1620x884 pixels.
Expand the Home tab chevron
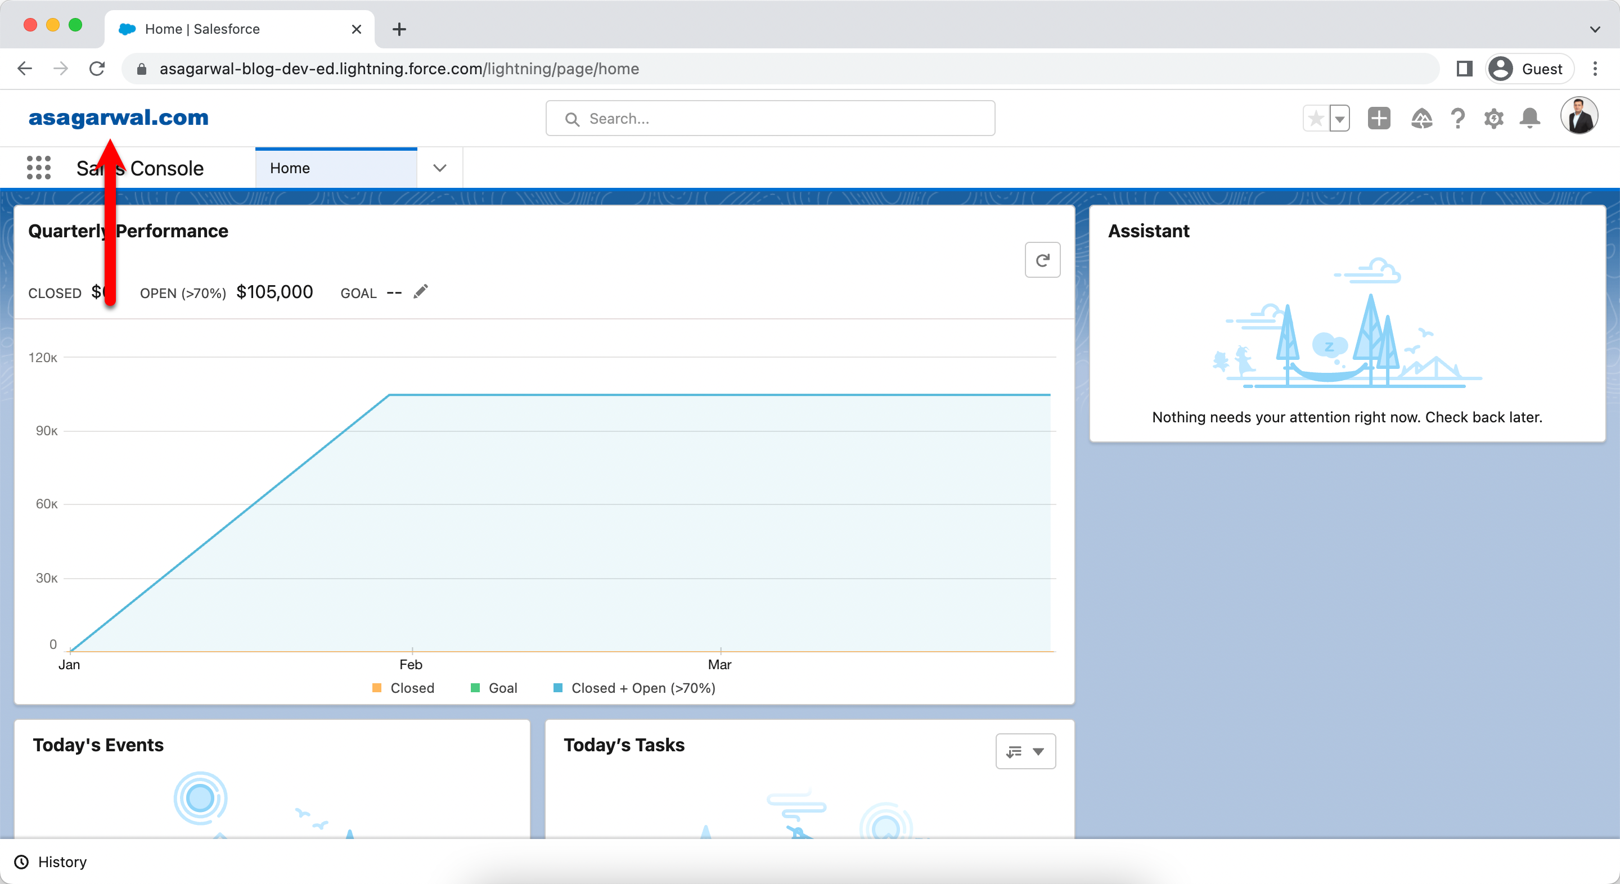click(439, 168)
